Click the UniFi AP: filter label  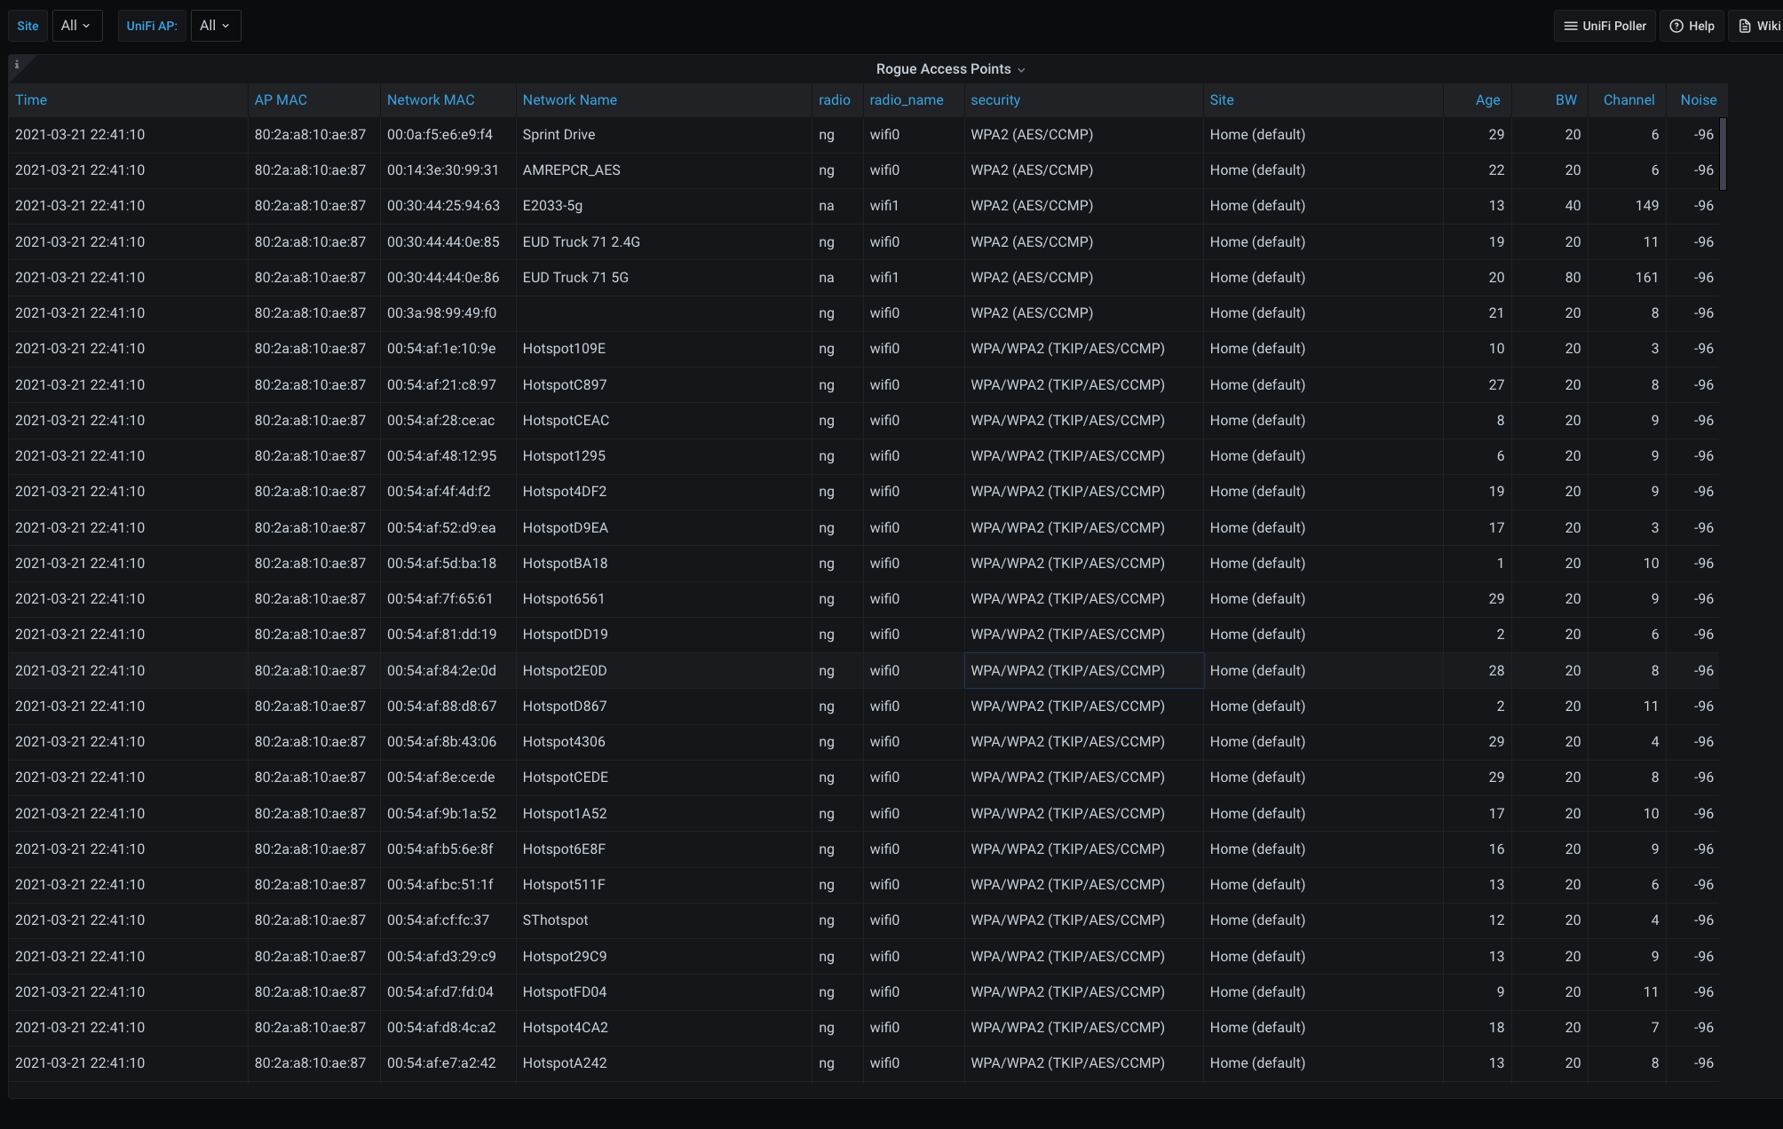click(x=151, y=25)
